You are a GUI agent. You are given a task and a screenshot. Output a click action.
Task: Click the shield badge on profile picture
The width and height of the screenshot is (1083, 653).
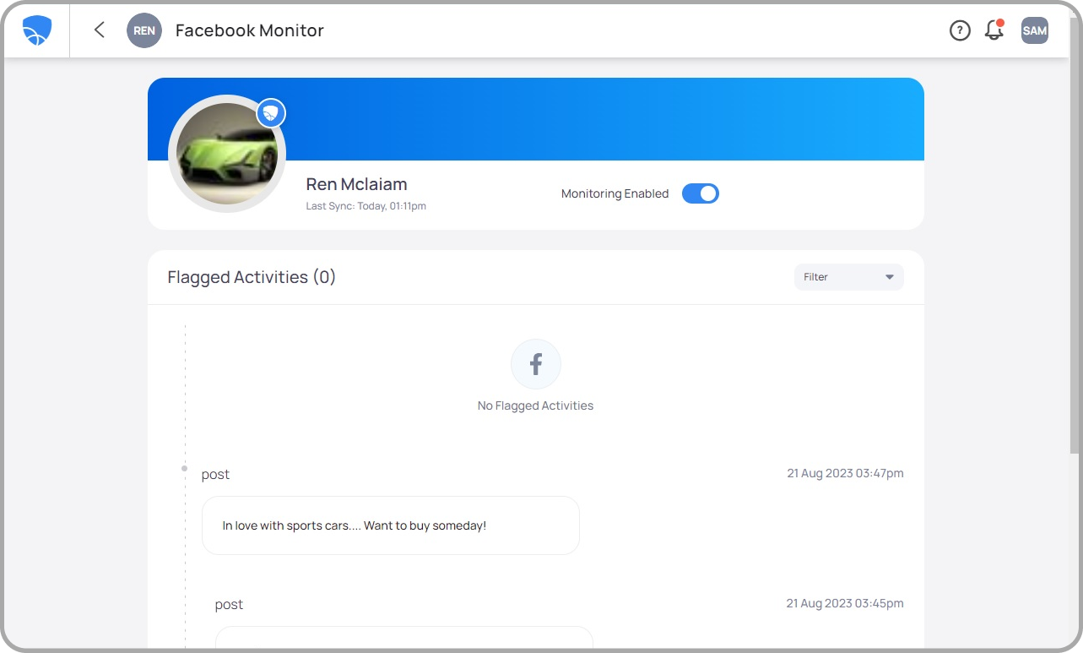click(271, 113)
